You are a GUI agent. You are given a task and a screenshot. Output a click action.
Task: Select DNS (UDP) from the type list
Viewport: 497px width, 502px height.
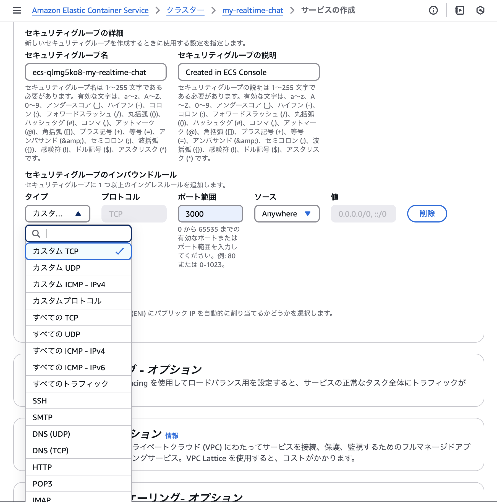[x=78, y=434]
